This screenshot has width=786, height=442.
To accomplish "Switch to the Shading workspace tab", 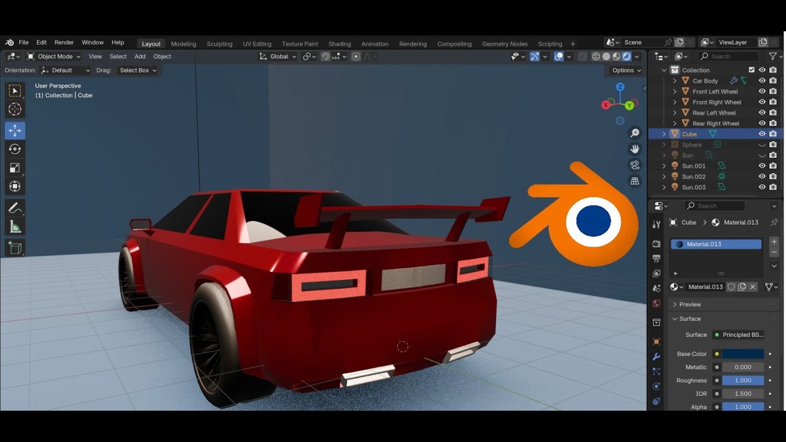I will pos(340,44).
